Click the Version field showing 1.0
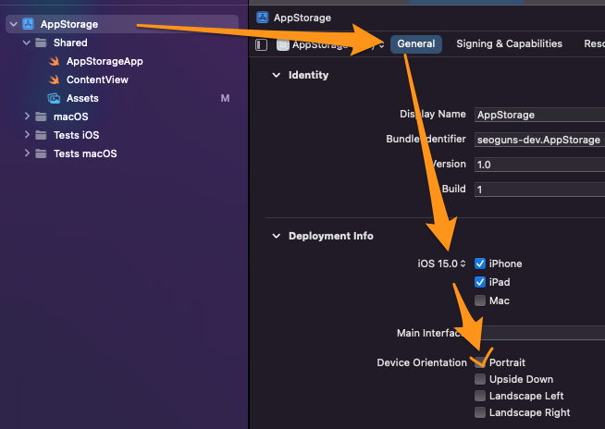This screenshot has height=429, width=605. coord(539,165)
